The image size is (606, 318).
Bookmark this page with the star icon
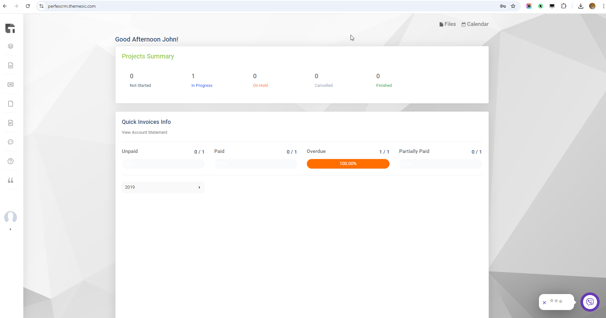513,6
